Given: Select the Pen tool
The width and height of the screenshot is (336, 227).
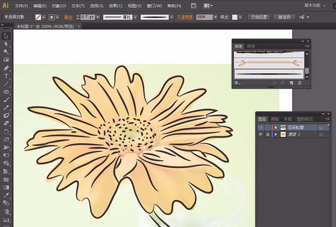Looking at the screenshot, I should pyautogui.click(x=6, y=68).
